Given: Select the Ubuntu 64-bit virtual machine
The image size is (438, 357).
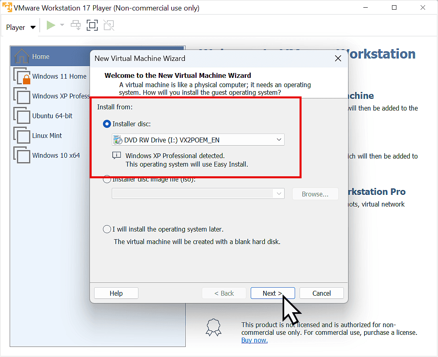Looking at the screenshot, I should tap(51, 116).
